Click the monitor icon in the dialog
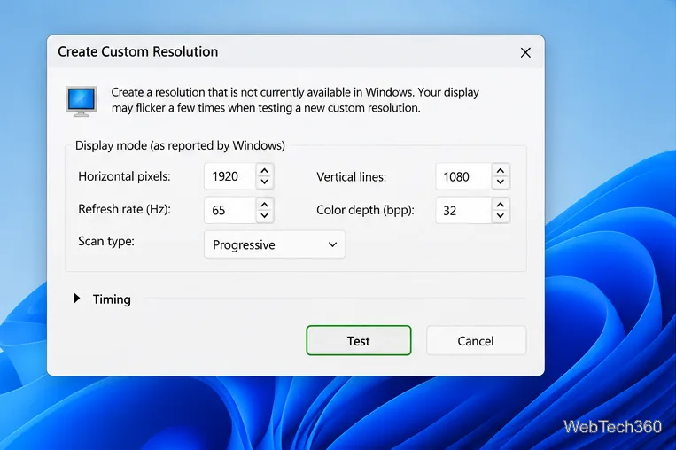 (81, 101)
